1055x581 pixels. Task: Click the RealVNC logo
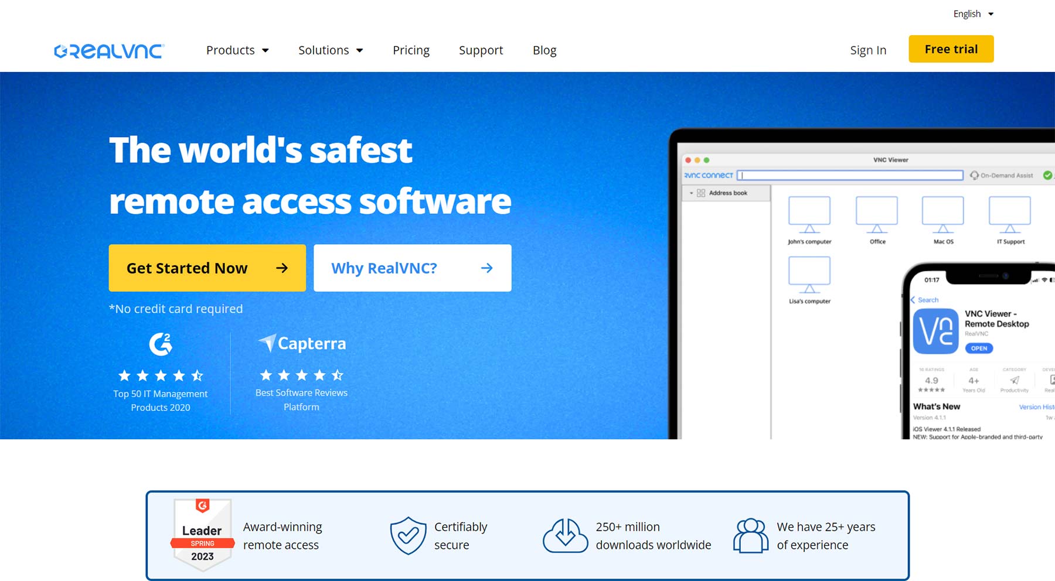[x=109, y=51]
